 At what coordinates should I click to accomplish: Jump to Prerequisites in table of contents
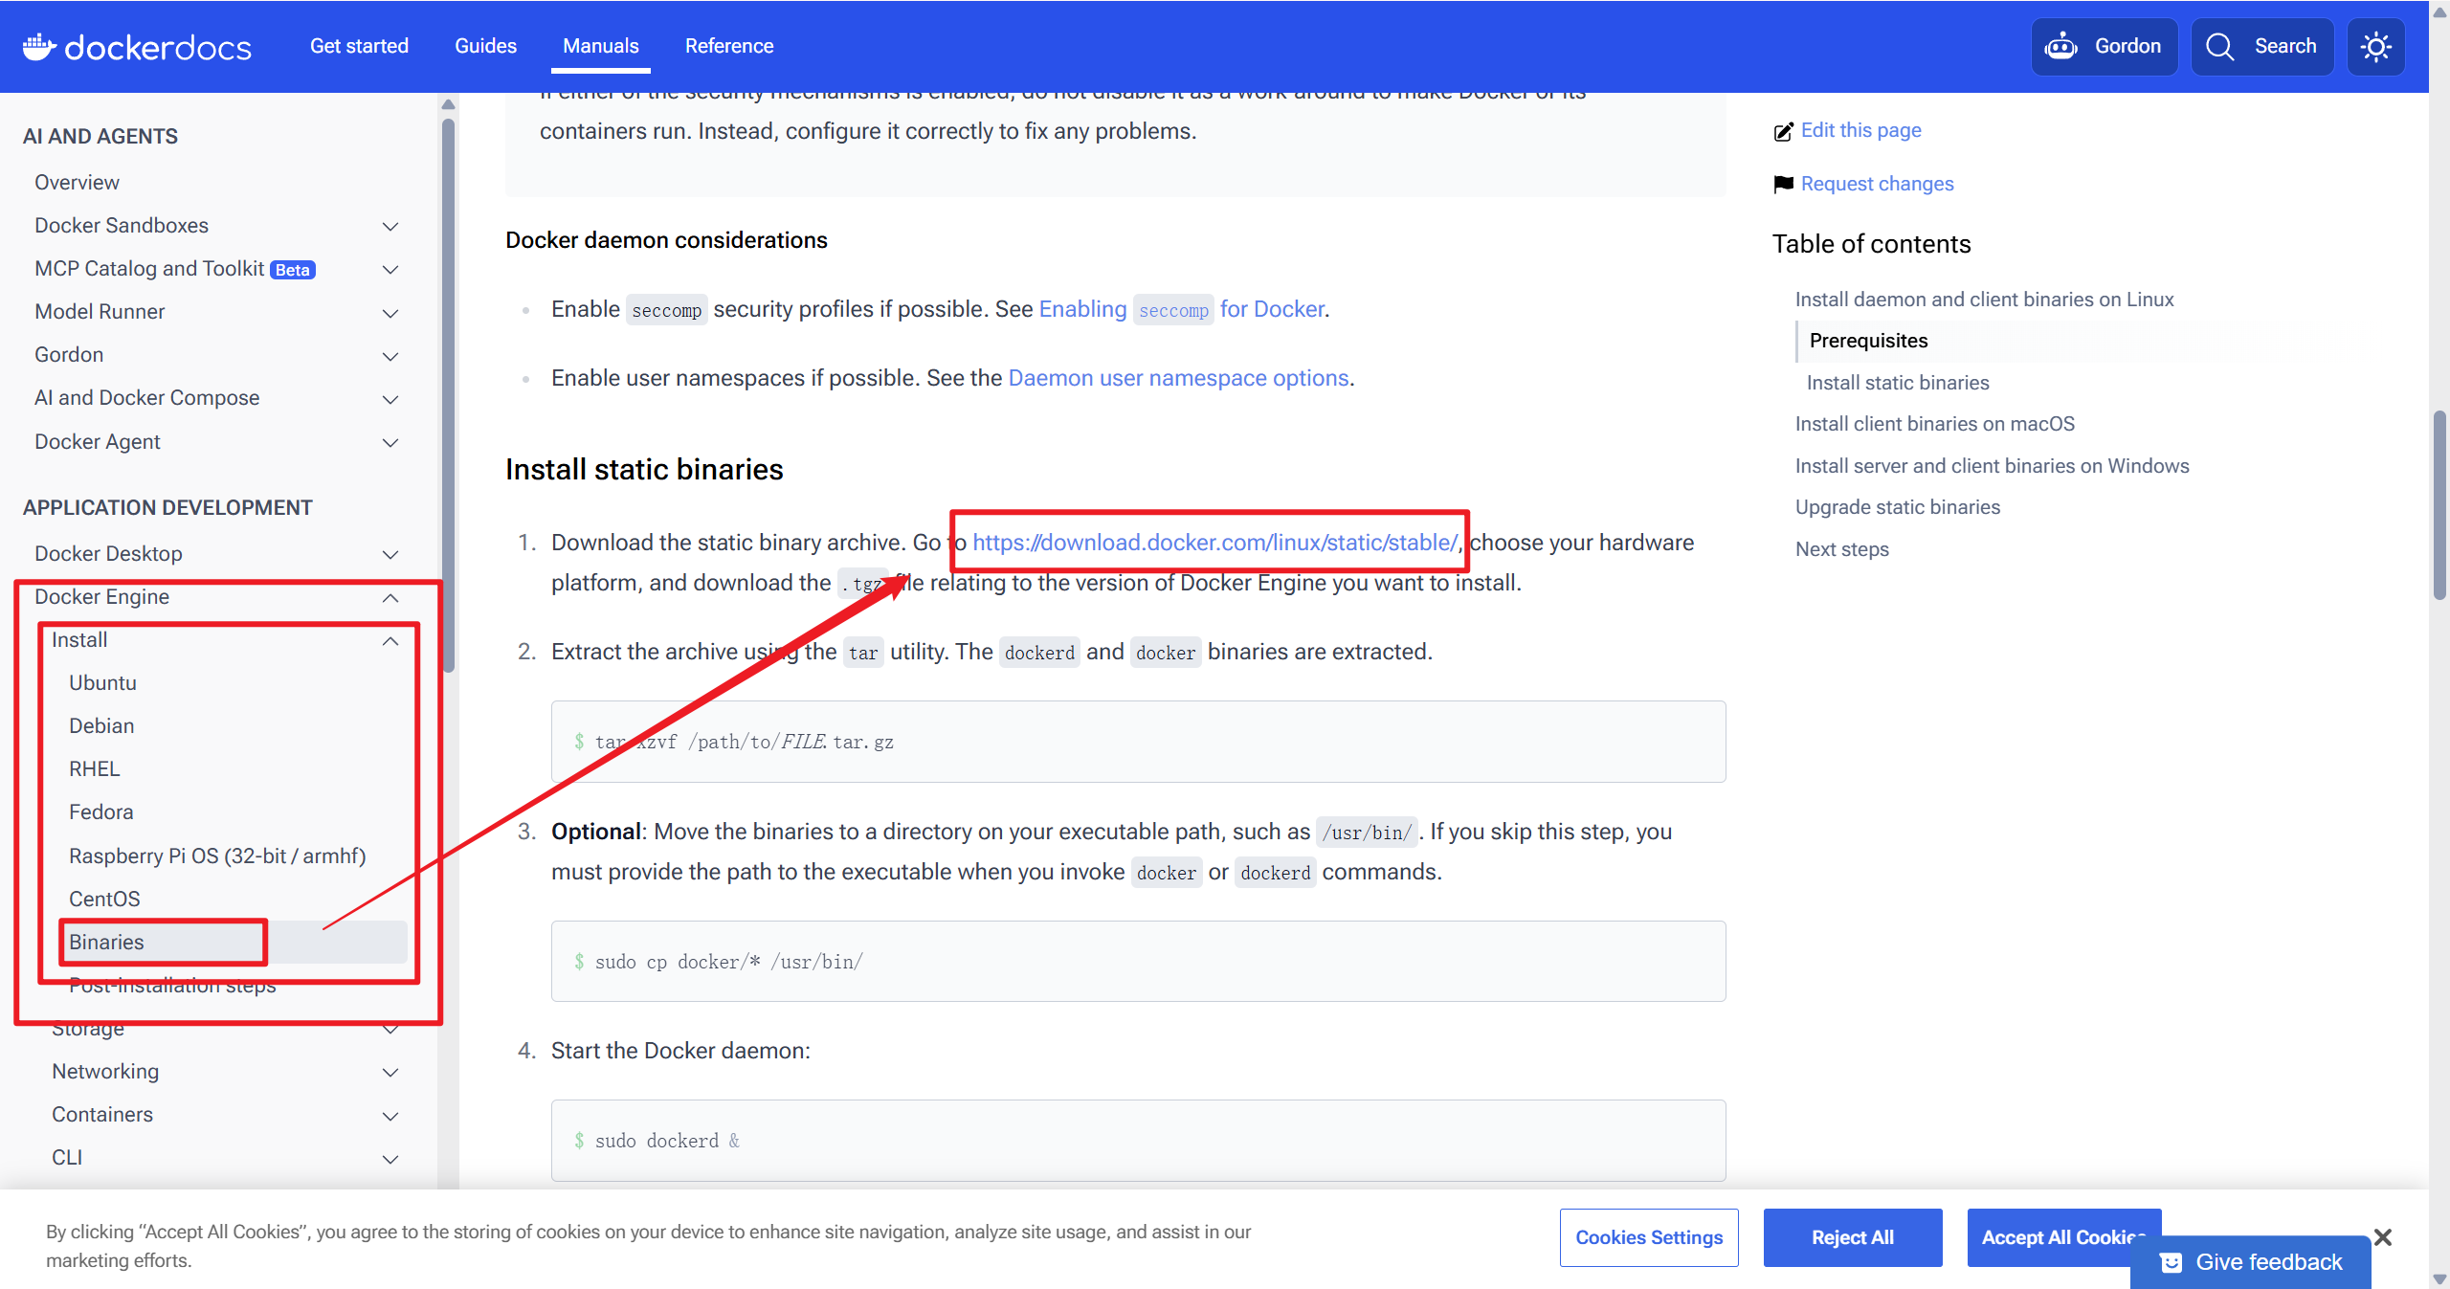click(1868, 341)
